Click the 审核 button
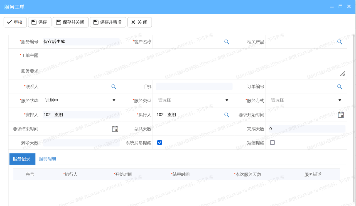 point(15,22)
